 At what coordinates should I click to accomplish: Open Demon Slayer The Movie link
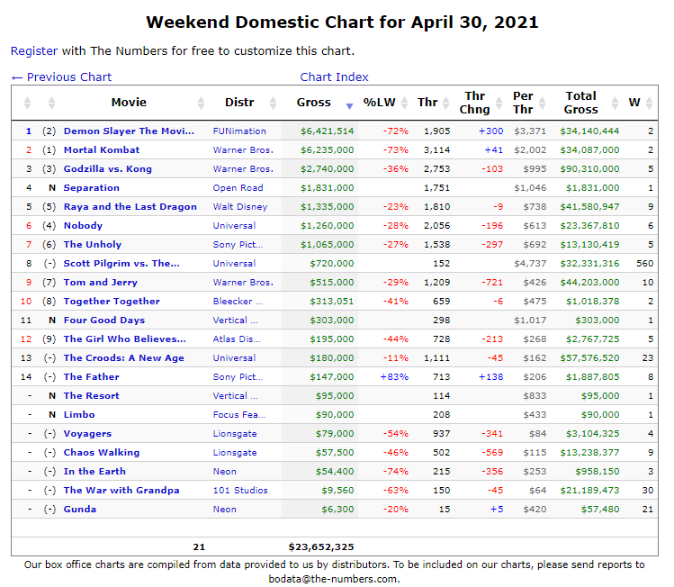click(x=129, y=131)
